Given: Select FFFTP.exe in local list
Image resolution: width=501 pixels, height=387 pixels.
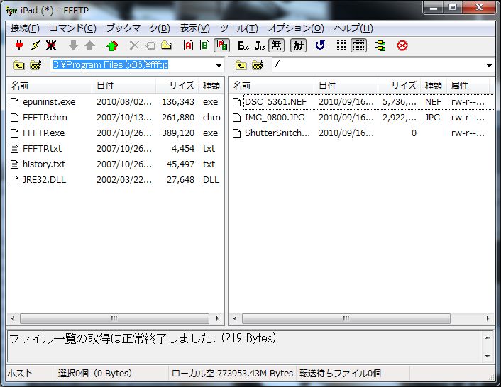Looking at the screenshot, I should coord(43,133).
